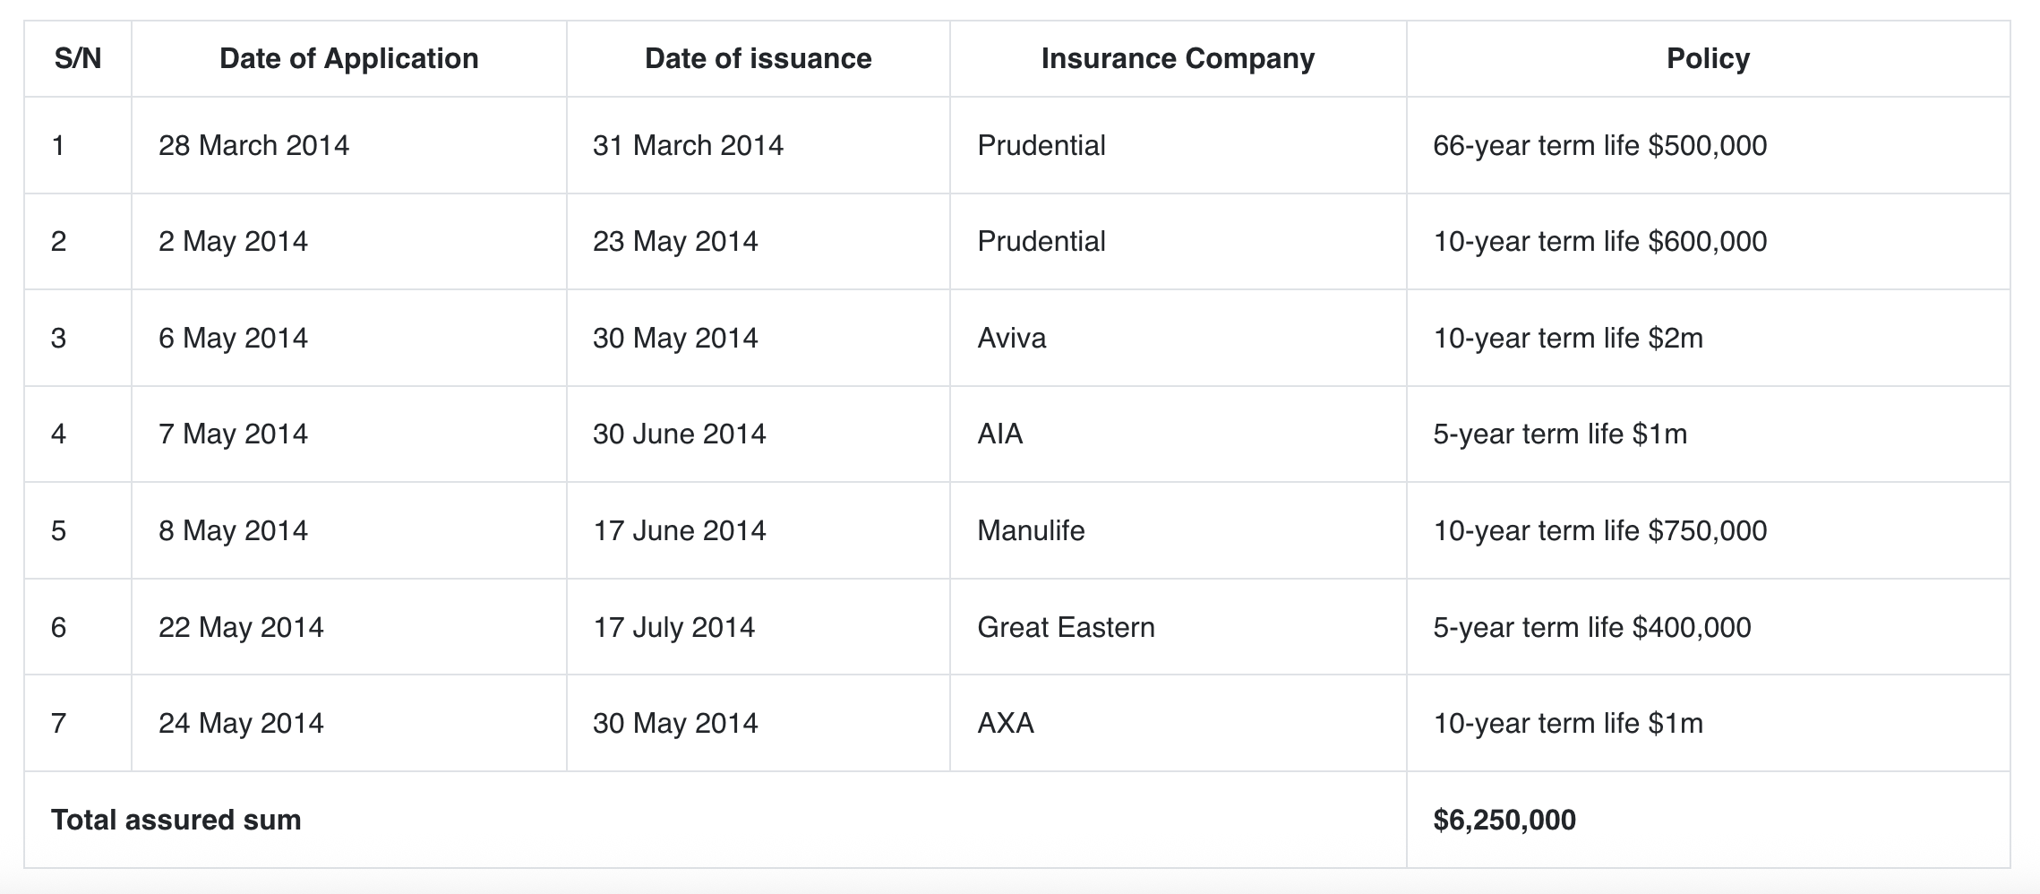Select the 17 July 2014 issuance date
Viewport: 2040px width, 894px height.
tap(673, 627)
